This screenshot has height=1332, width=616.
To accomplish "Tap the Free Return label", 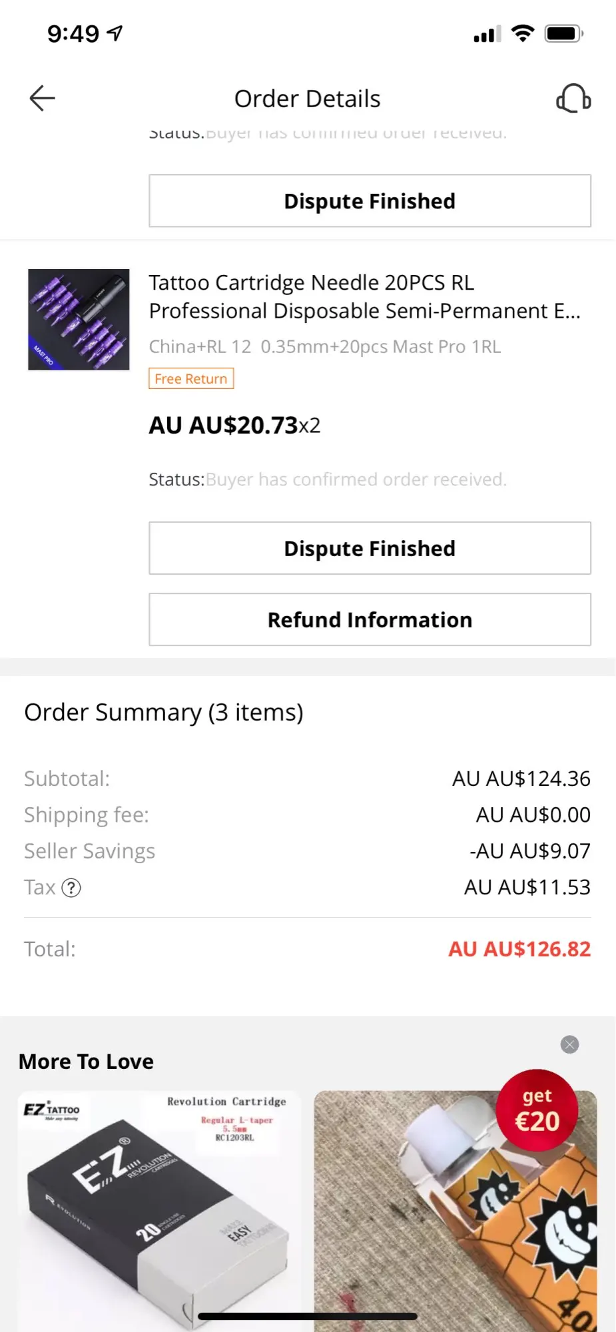I will (x=191, y=378).
